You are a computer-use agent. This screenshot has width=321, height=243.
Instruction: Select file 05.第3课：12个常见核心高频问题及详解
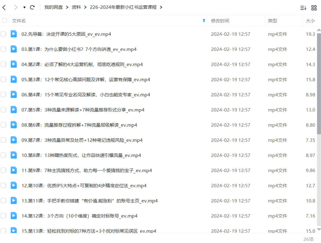tap(86, 80)
